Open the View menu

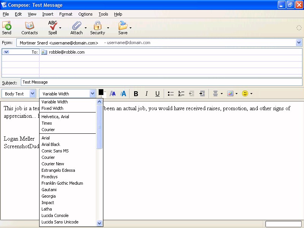coord(32,14)
